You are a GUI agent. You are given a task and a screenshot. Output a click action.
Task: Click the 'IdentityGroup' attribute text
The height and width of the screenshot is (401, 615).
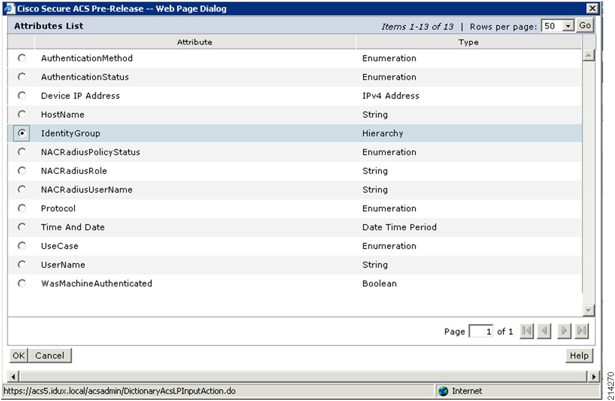pos(71,133)
